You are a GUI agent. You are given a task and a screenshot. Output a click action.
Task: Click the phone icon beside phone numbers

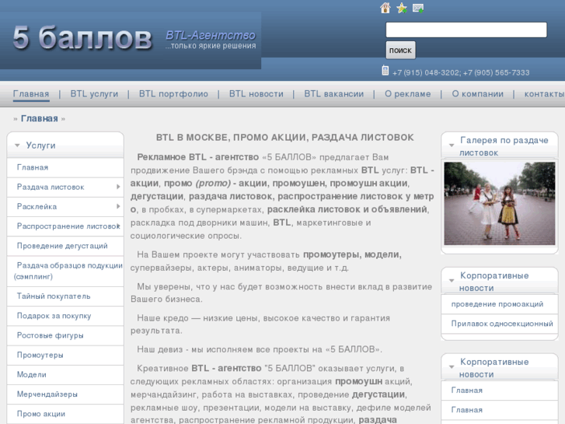pyautogui.click(x=385, y=71)
